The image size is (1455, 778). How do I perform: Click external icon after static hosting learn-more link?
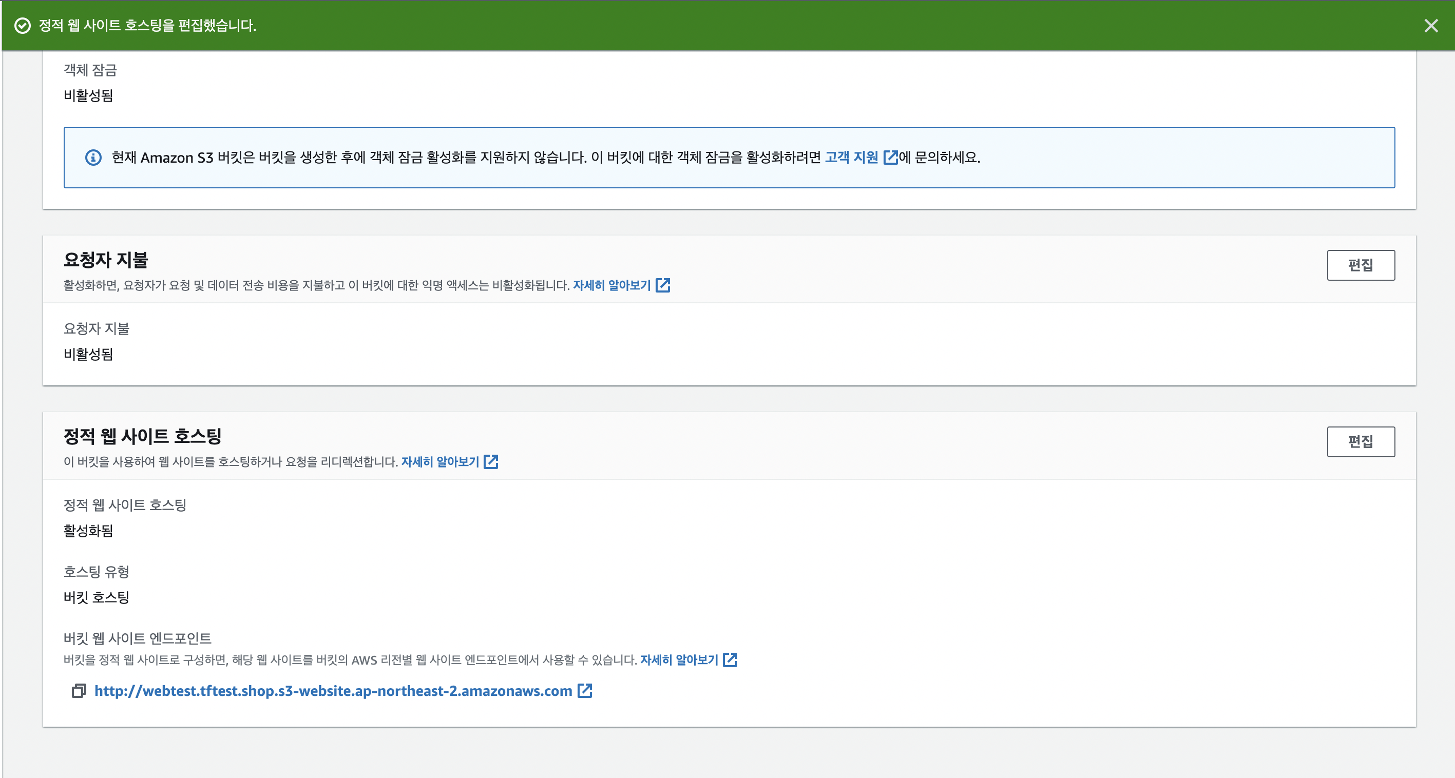pyautogui.click(x=491, y=462)
